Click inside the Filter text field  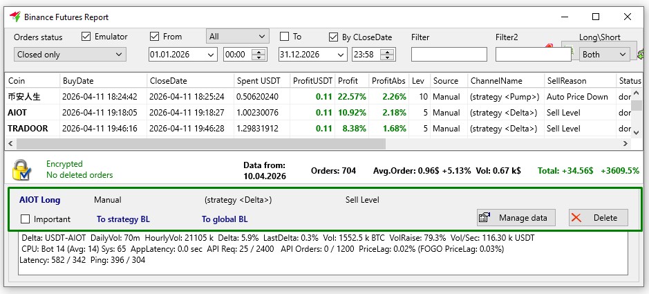point(449,54)
